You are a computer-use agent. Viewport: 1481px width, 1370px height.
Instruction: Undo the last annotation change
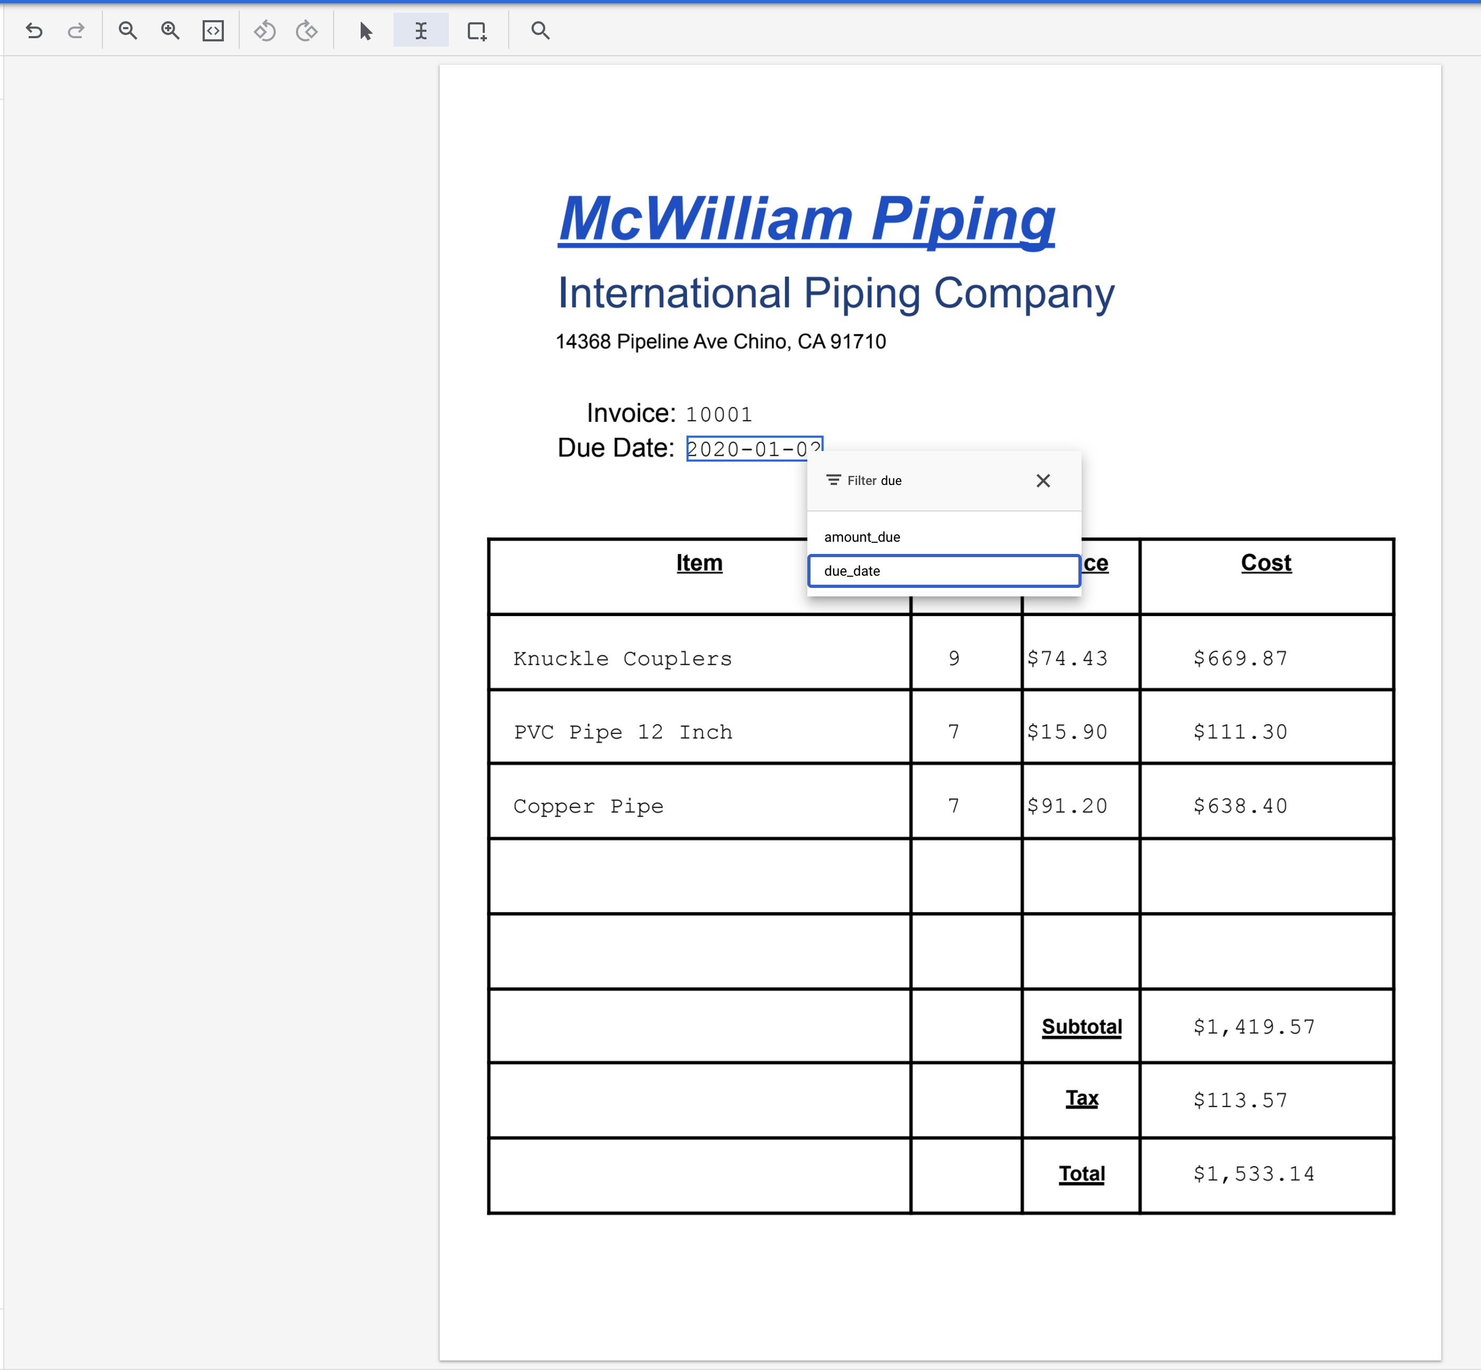[x=35, y=31]
